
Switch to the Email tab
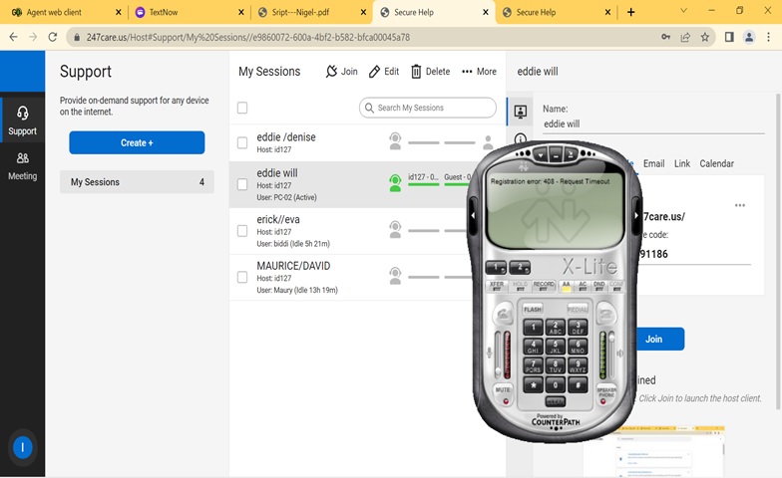click(653, 163)
